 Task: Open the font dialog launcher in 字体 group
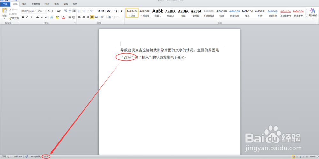click(x=75, y=23)
